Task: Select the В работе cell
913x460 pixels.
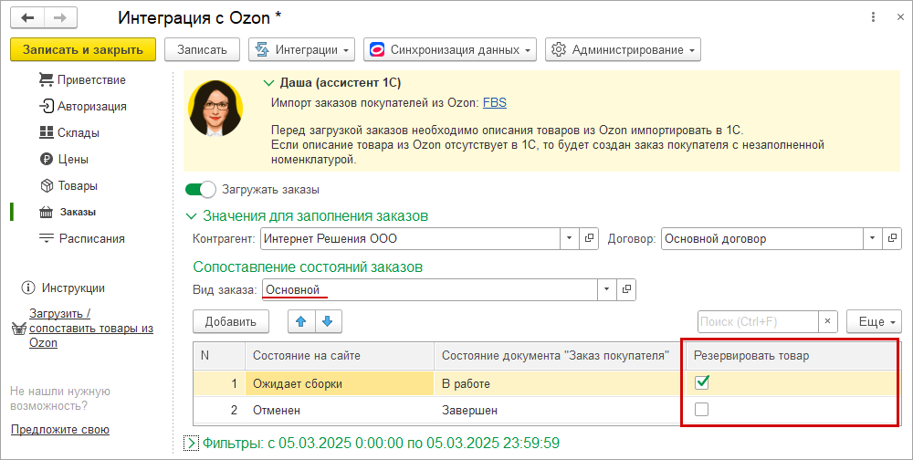Action: point(560,383)
